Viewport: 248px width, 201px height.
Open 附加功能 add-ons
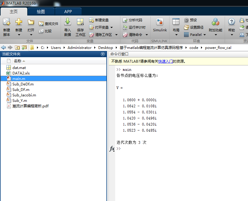(216, 25)
